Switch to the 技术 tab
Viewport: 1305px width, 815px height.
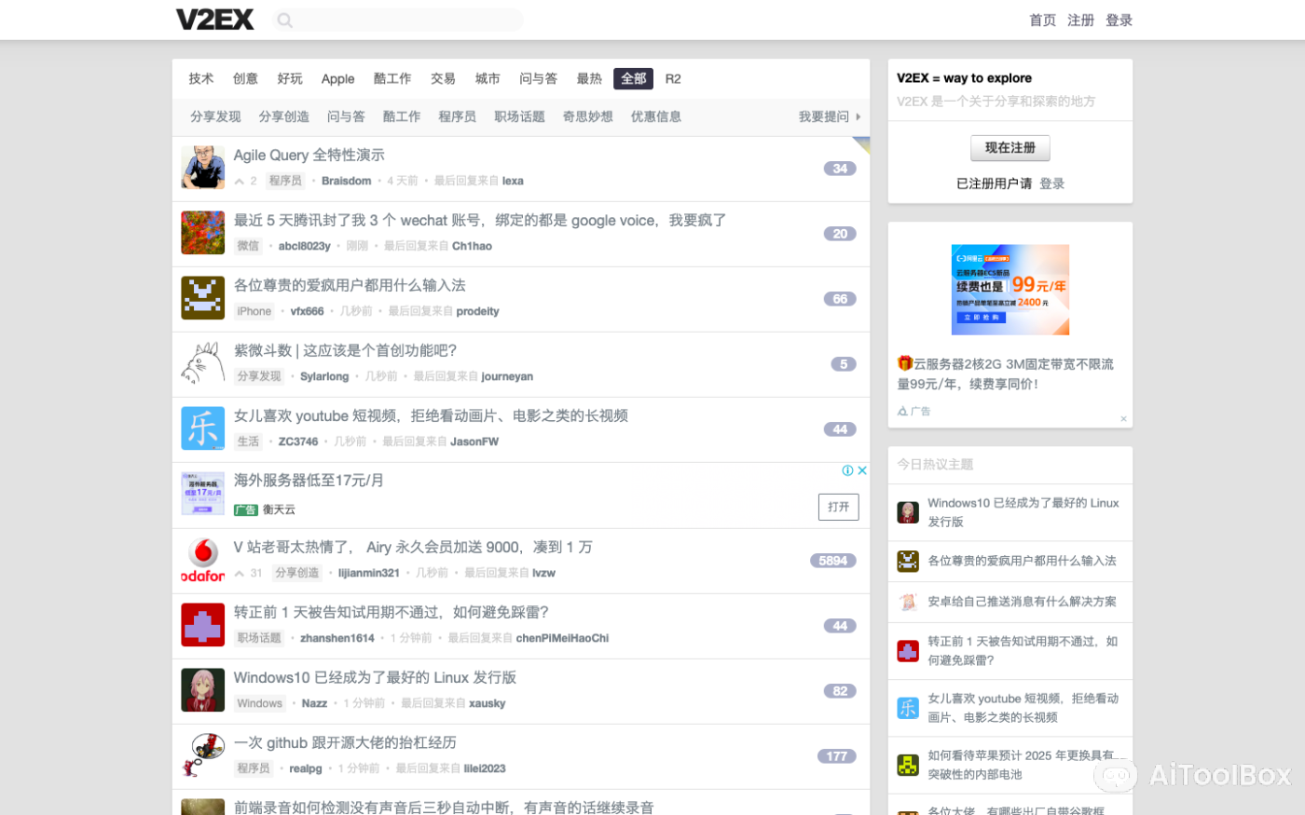(200, 78)
